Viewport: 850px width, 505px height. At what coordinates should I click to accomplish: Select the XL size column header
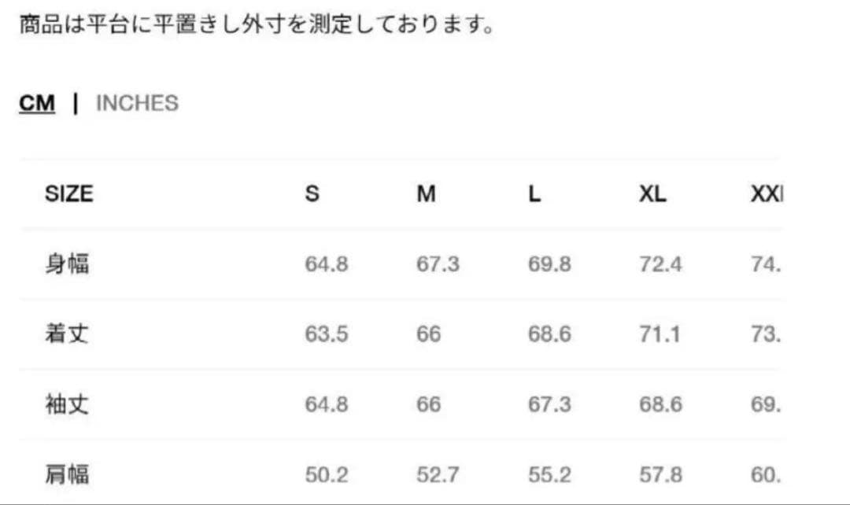click(x=652, y=194)
